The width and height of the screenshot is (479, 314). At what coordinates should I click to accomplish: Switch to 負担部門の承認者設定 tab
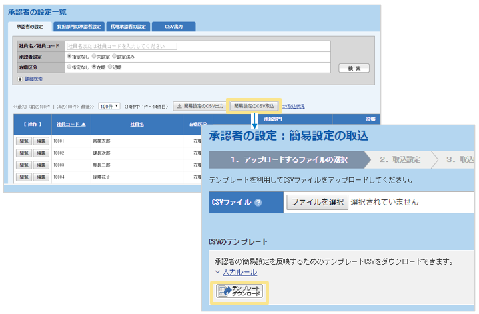[79, 27]
